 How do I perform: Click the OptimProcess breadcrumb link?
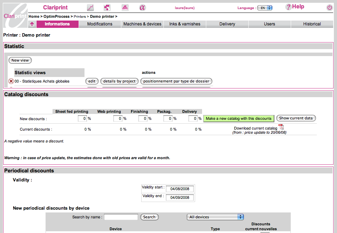coord(56,16)
